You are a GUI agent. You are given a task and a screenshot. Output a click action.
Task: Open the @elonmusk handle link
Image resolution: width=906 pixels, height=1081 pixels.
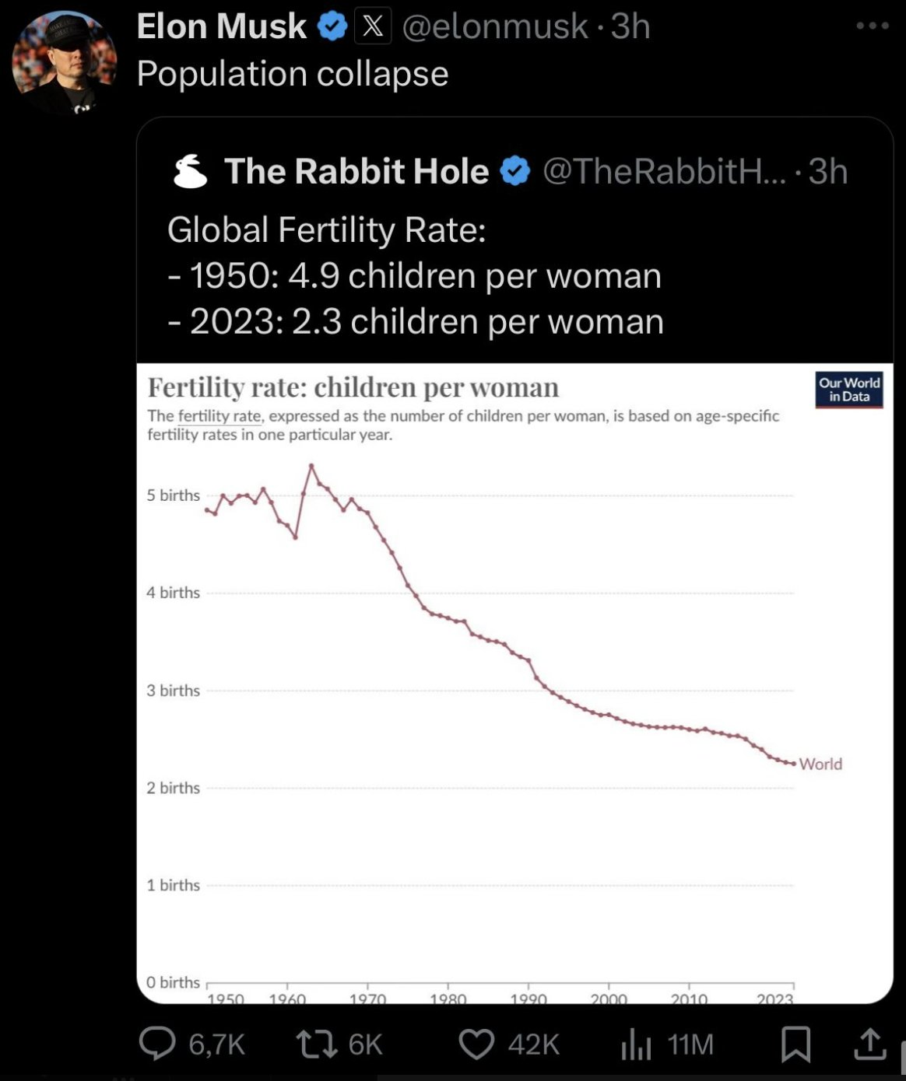click(x=494, y=27)
